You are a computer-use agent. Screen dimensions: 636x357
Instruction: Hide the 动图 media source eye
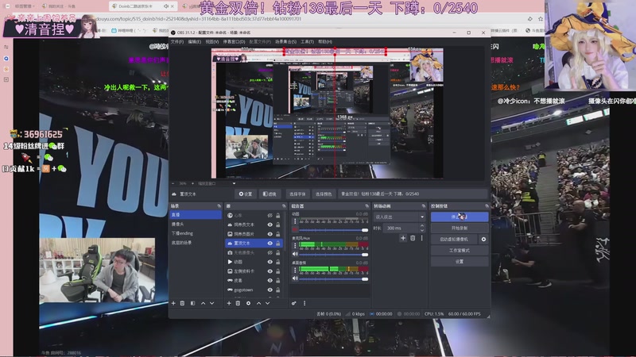click(270, 262)
